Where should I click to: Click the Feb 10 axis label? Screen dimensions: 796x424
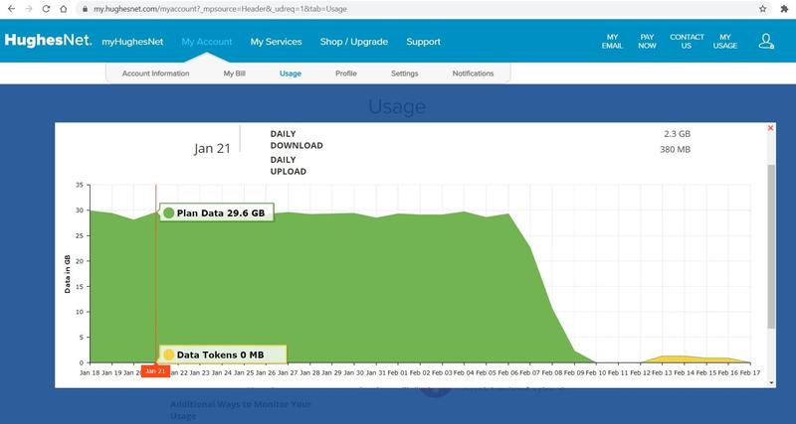click(595, 372)
